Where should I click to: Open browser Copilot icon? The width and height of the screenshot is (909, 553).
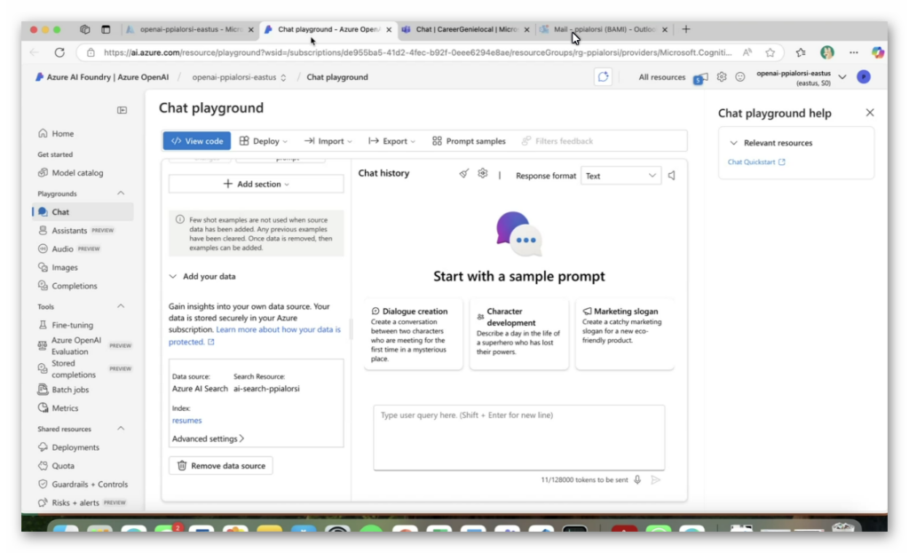(x=878, y=52)
